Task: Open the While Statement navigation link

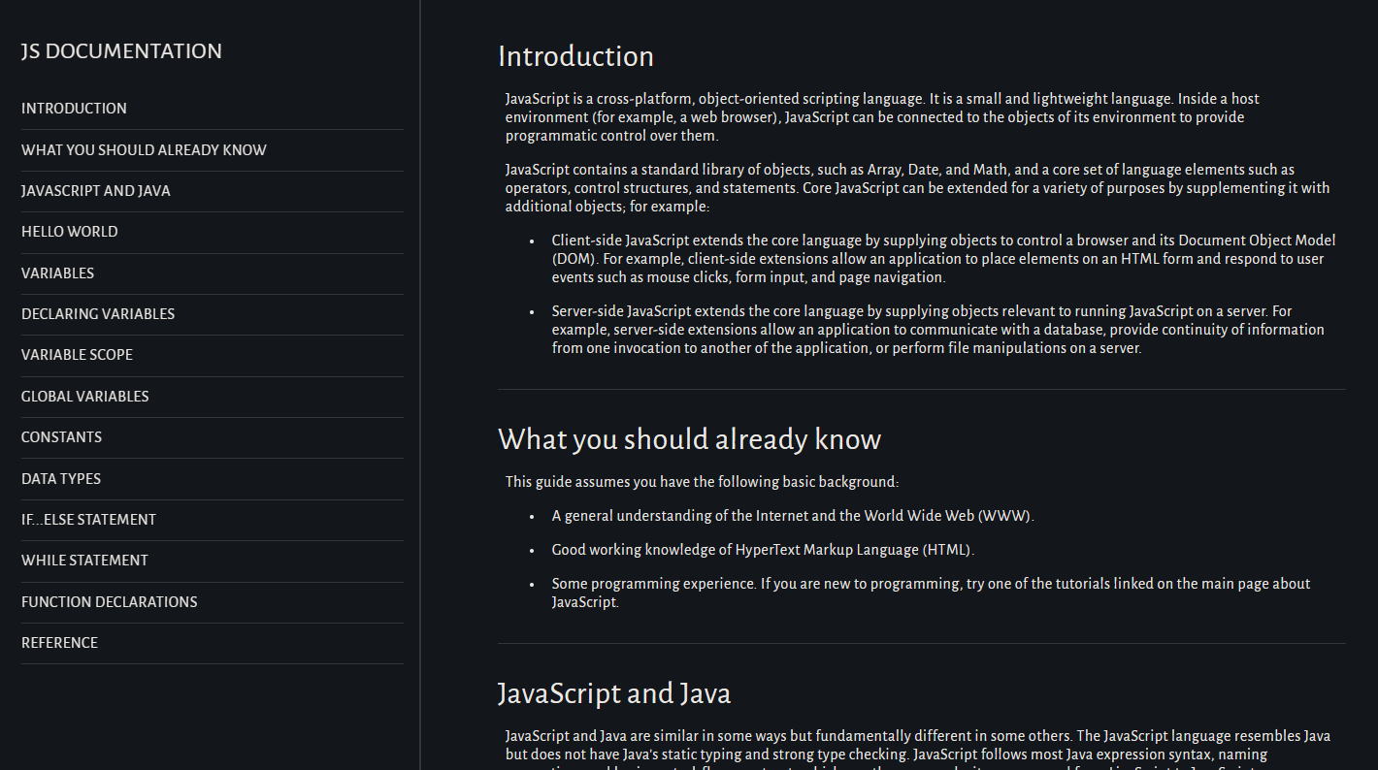Action: tap(84, 561)
